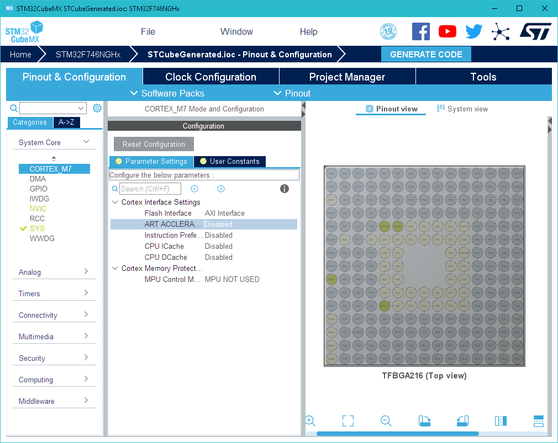Viewport: 558px width, 443px height.
Task: Zoom in on the pinout view
Action: [310, 421]
